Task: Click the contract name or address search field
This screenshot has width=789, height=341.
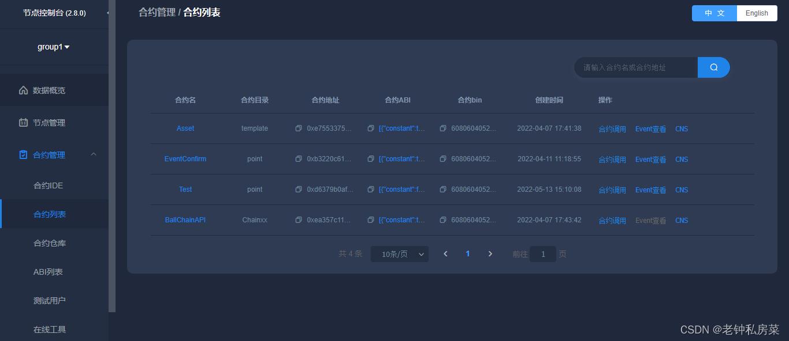Action: tap(636, 67)
